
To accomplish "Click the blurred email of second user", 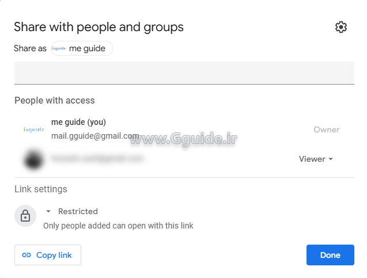I will point(97,157).
